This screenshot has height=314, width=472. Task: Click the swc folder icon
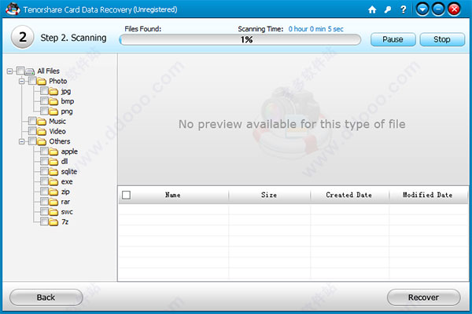click(53, 212)
